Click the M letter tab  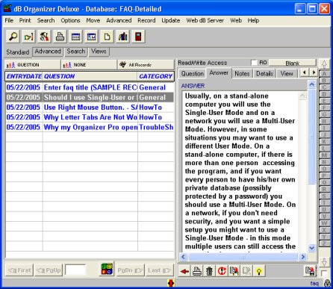pos(324,155)
